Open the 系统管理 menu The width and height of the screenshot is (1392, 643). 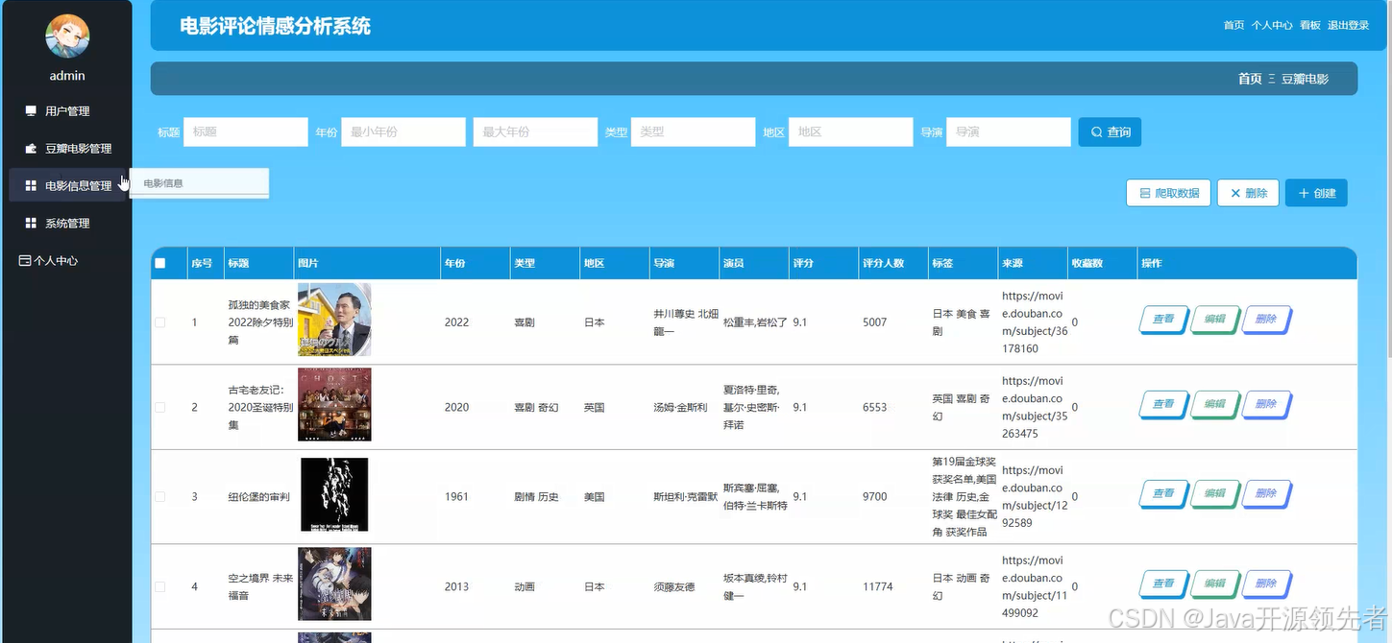coord(67,223)
